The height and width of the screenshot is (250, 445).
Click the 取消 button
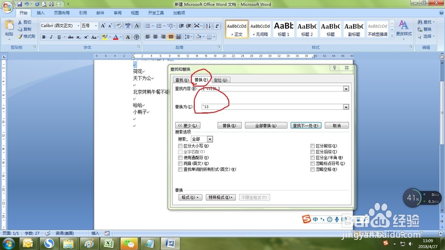(336, 125)
